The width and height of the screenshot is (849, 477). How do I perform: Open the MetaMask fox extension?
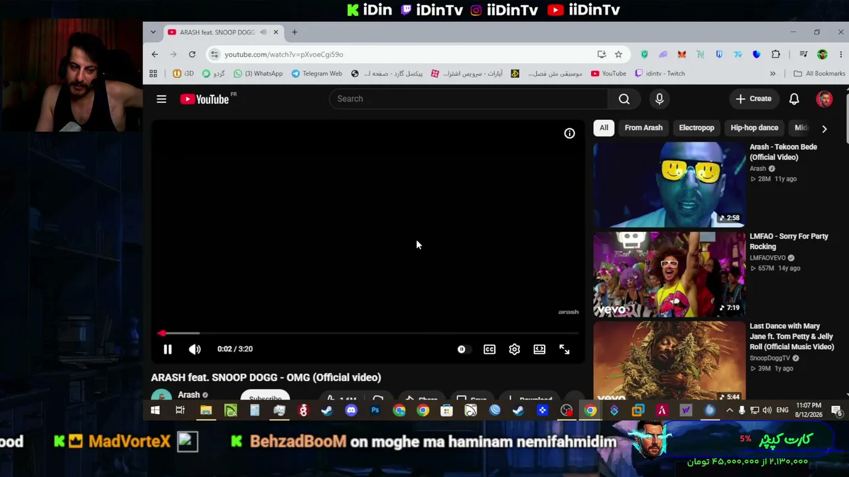(682, 54)
